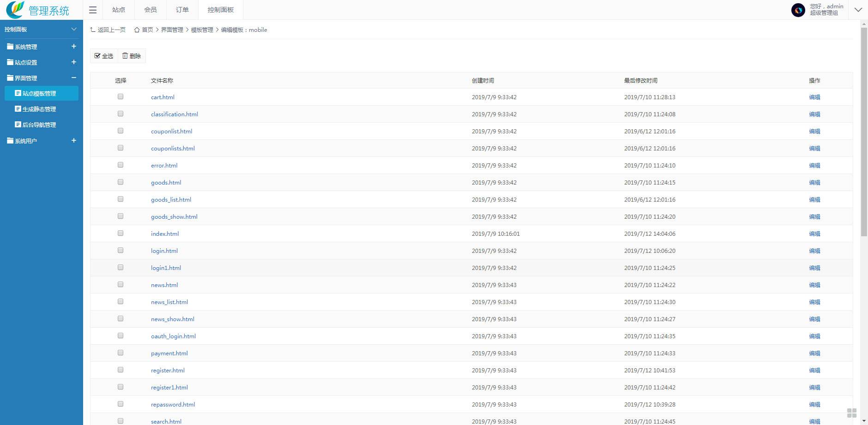The width and height of the screenshot is (868, 425).
Task: Click 编辑 for goods.html row
Action: pos(814,183)
